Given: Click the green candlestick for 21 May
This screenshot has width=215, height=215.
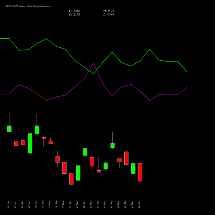Looking at the screenshot, I should 133,169.
